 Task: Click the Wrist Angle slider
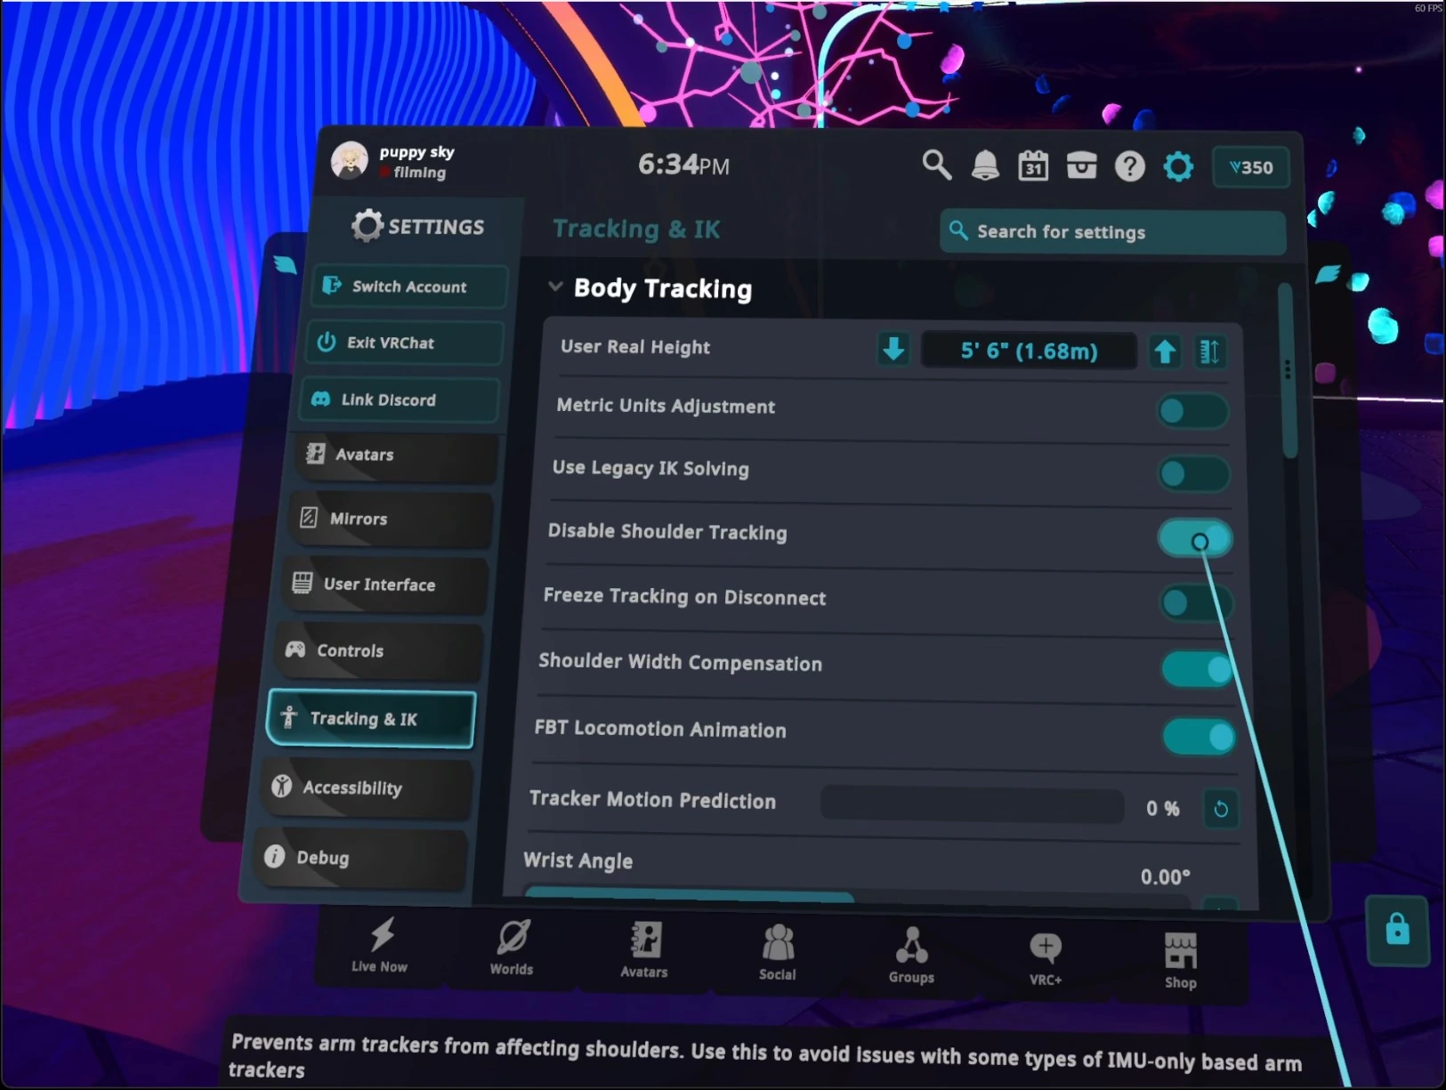tap(857, 897)
